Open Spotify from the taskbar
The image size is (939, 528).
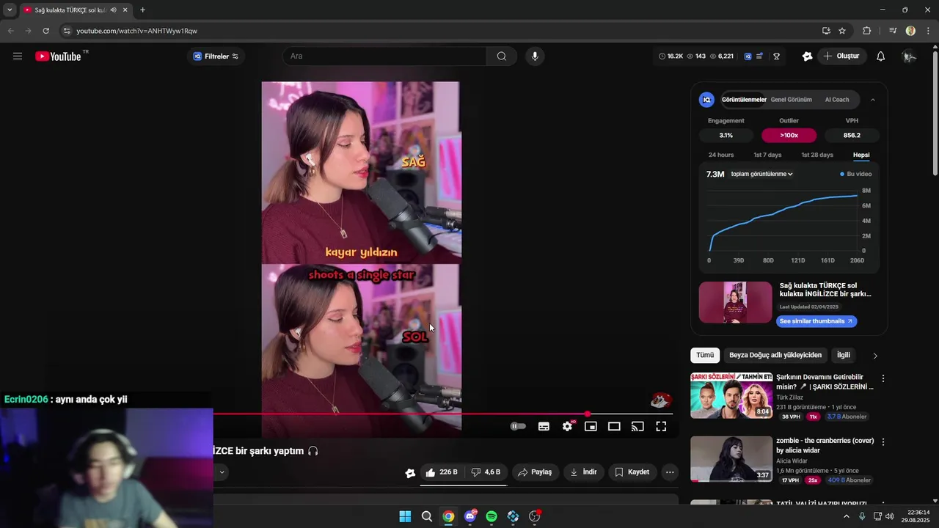tap(492, 516)
